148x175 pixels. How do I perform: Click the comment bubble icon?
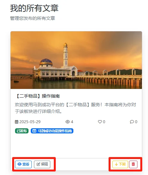point(132,122)
